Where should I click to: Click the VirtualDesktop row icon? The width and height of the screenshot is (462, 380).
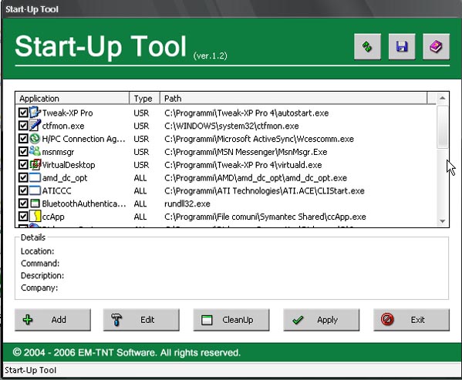(35, 164)
